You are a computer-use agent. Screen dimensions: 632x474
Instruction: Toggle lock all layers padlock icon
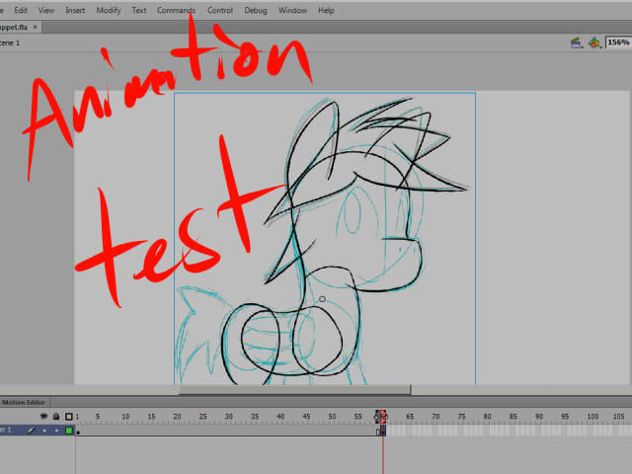coord(56,416)
